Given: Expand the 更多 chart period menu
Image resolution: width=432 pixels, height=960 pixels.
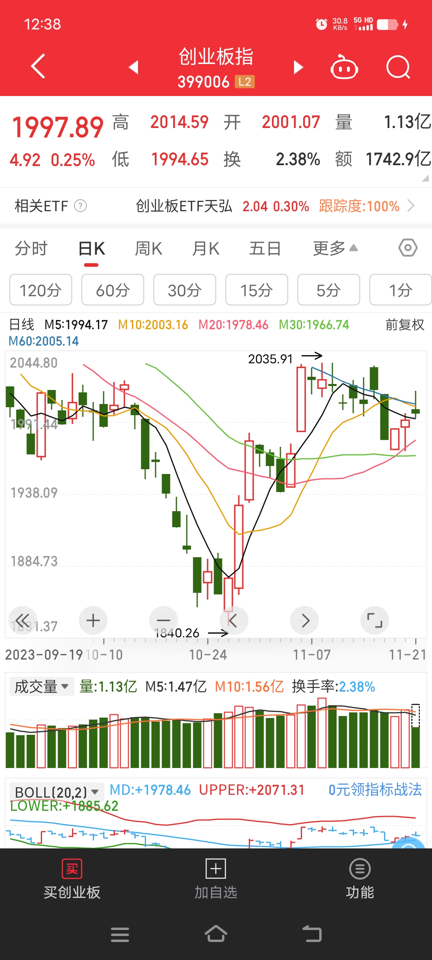Looking at the screenshot, I should pos(335,248).
